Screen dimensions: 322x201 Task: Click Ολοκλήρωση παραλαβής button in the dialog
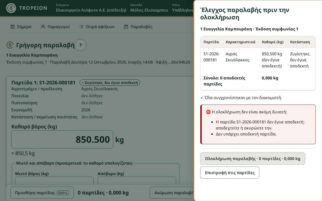(x=253, y=159)
